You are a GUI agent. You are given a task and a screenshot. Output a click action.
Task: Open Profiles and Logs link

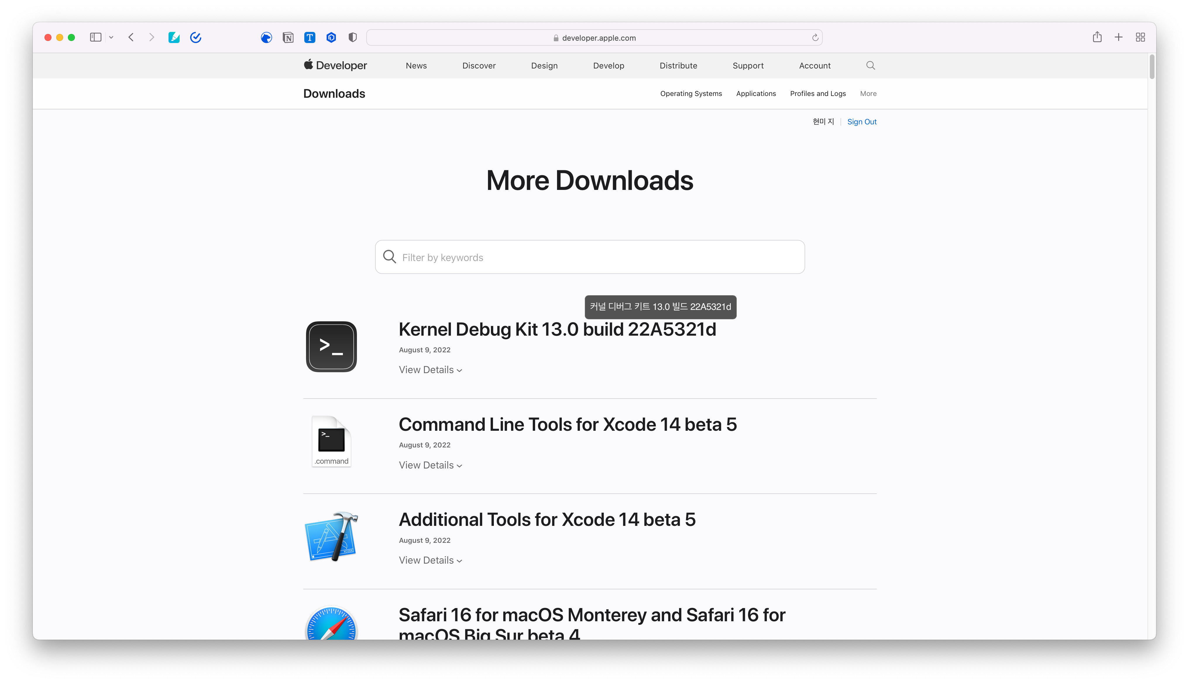tap(818, 94)
